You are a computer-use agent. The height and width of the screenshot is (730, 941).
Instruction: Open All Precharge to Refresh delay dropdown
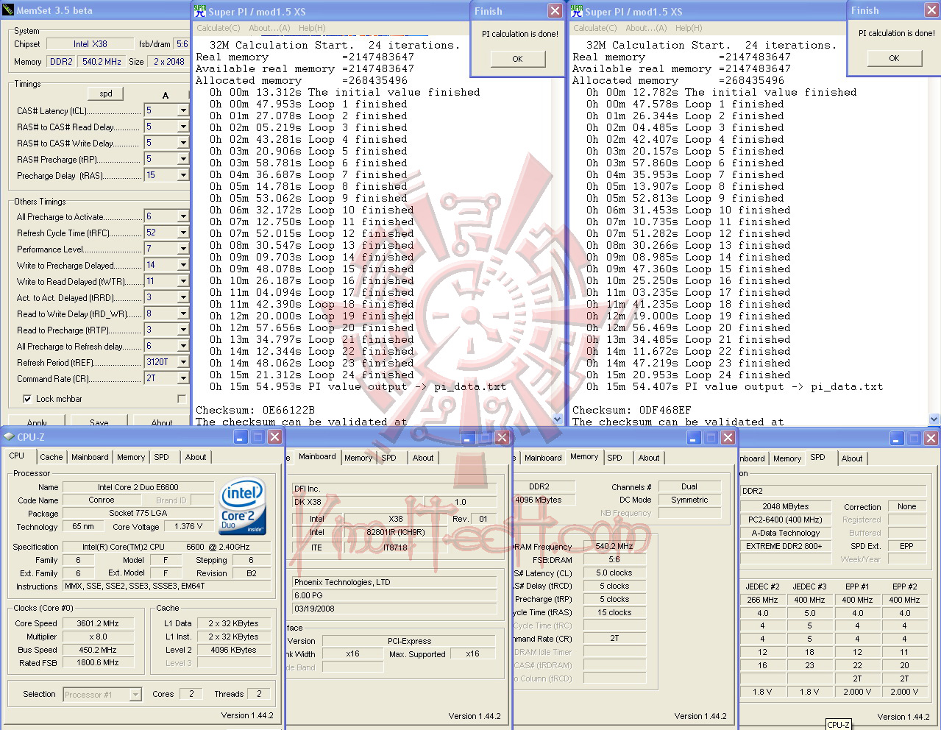(x=182, y=346)
